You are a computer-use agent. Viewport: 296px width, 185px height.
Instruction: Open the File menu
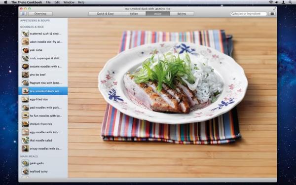tap(48, 2)
